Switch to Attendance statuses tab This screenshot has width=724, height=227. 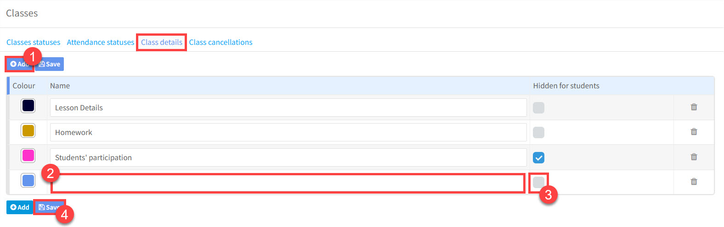(101, 42)
